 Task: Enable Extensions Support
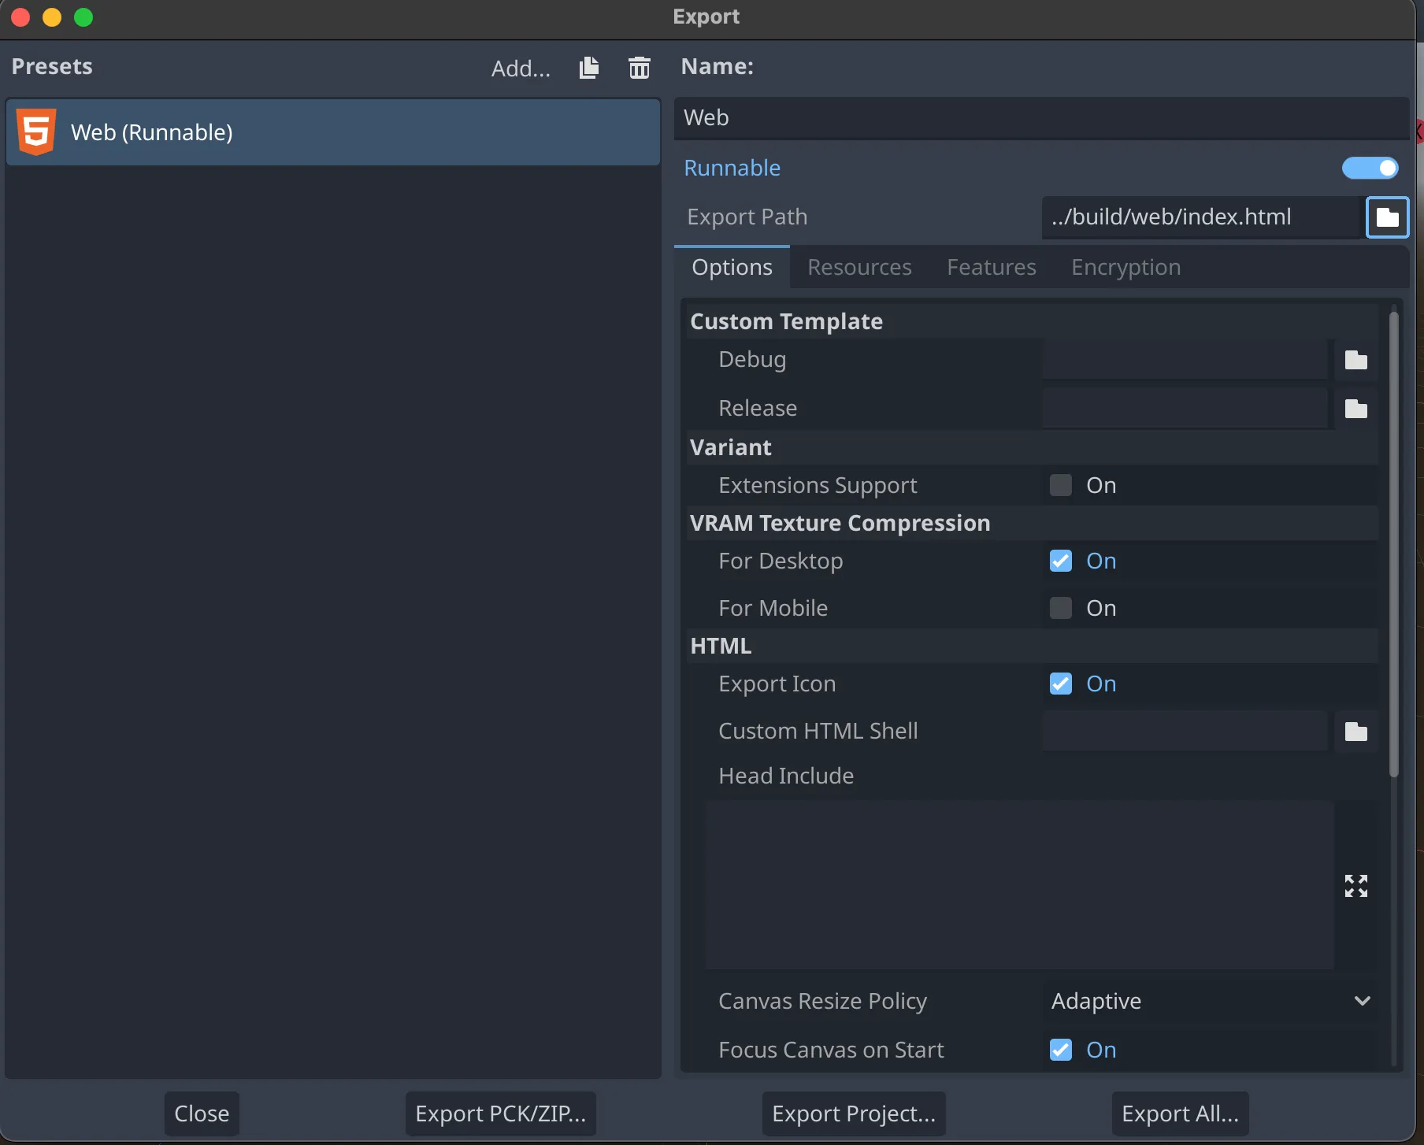pos(1060,485)
